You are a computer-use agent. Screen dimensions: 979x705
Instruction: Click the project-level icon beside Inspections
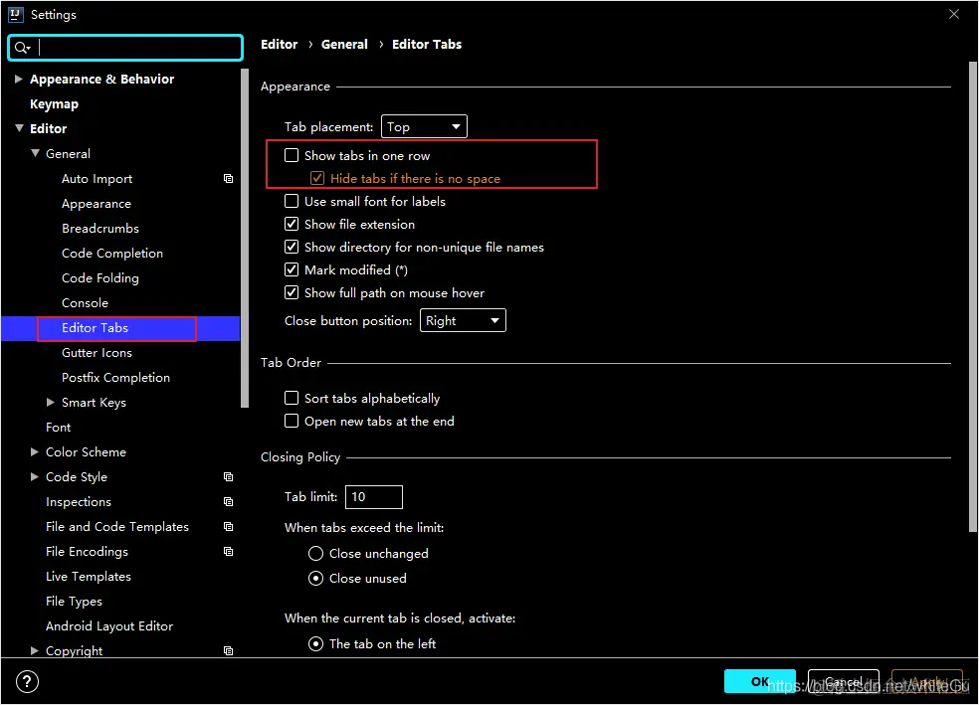point(229,501)
